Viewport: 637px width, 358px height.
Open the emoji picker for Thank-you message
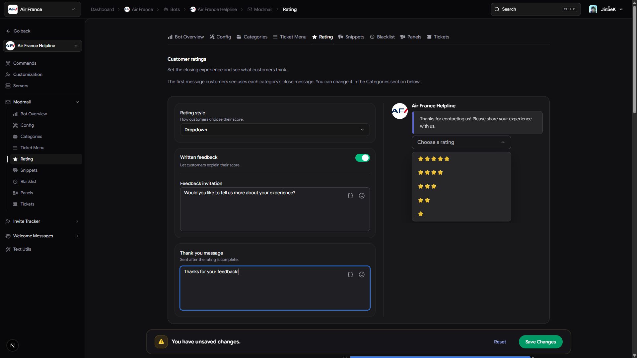(x=362, y=275)
